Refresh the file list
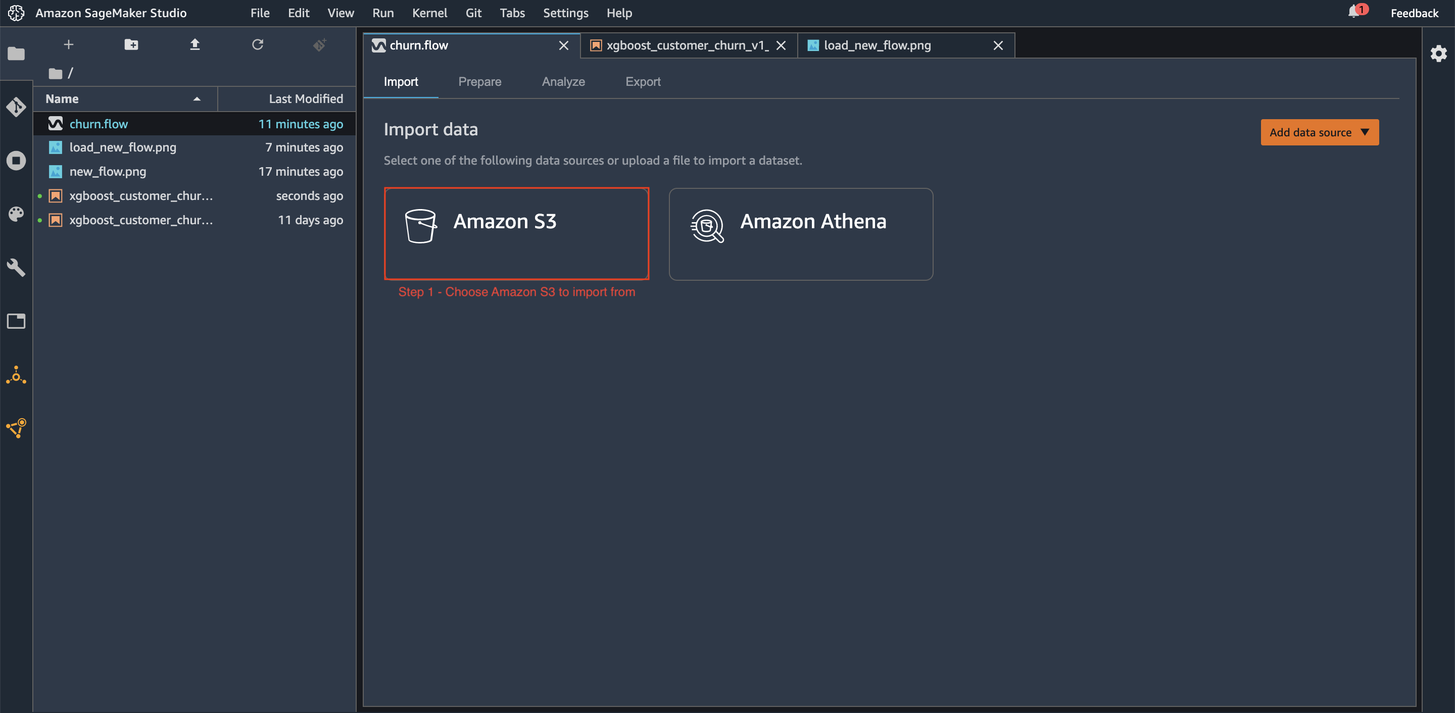 point(258,44)
